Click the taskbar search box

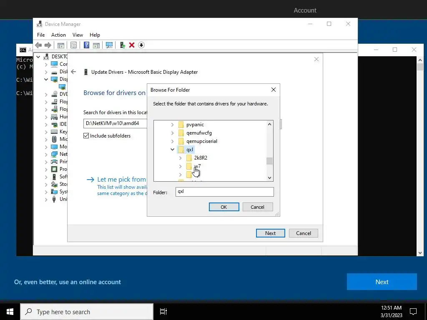(87, 312)
